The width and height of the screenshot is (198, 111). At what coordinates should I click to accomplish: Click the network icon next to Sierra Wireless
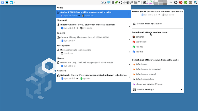tap(58, 75)
